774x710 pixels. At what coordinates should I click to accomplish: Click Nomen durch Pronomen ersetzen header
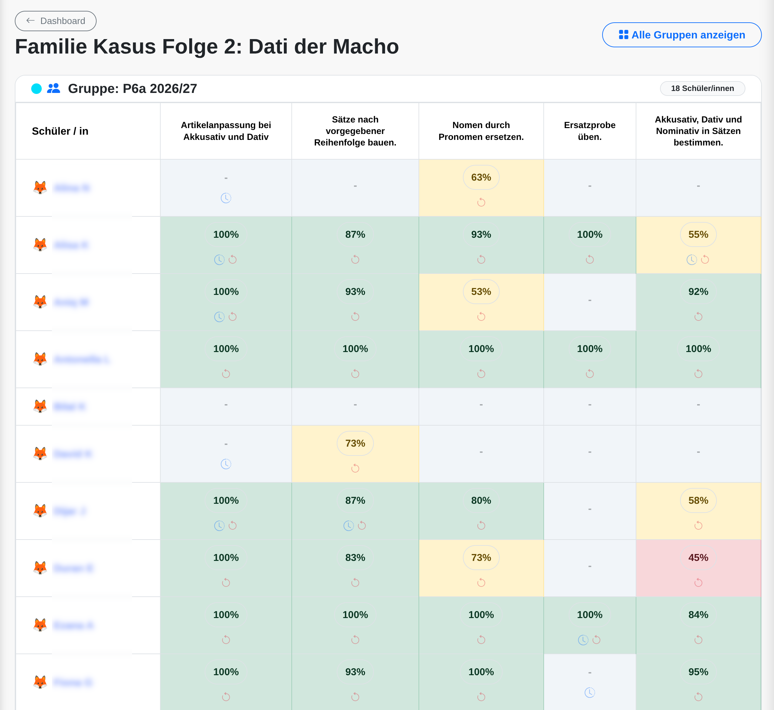(x=481, y=131)
